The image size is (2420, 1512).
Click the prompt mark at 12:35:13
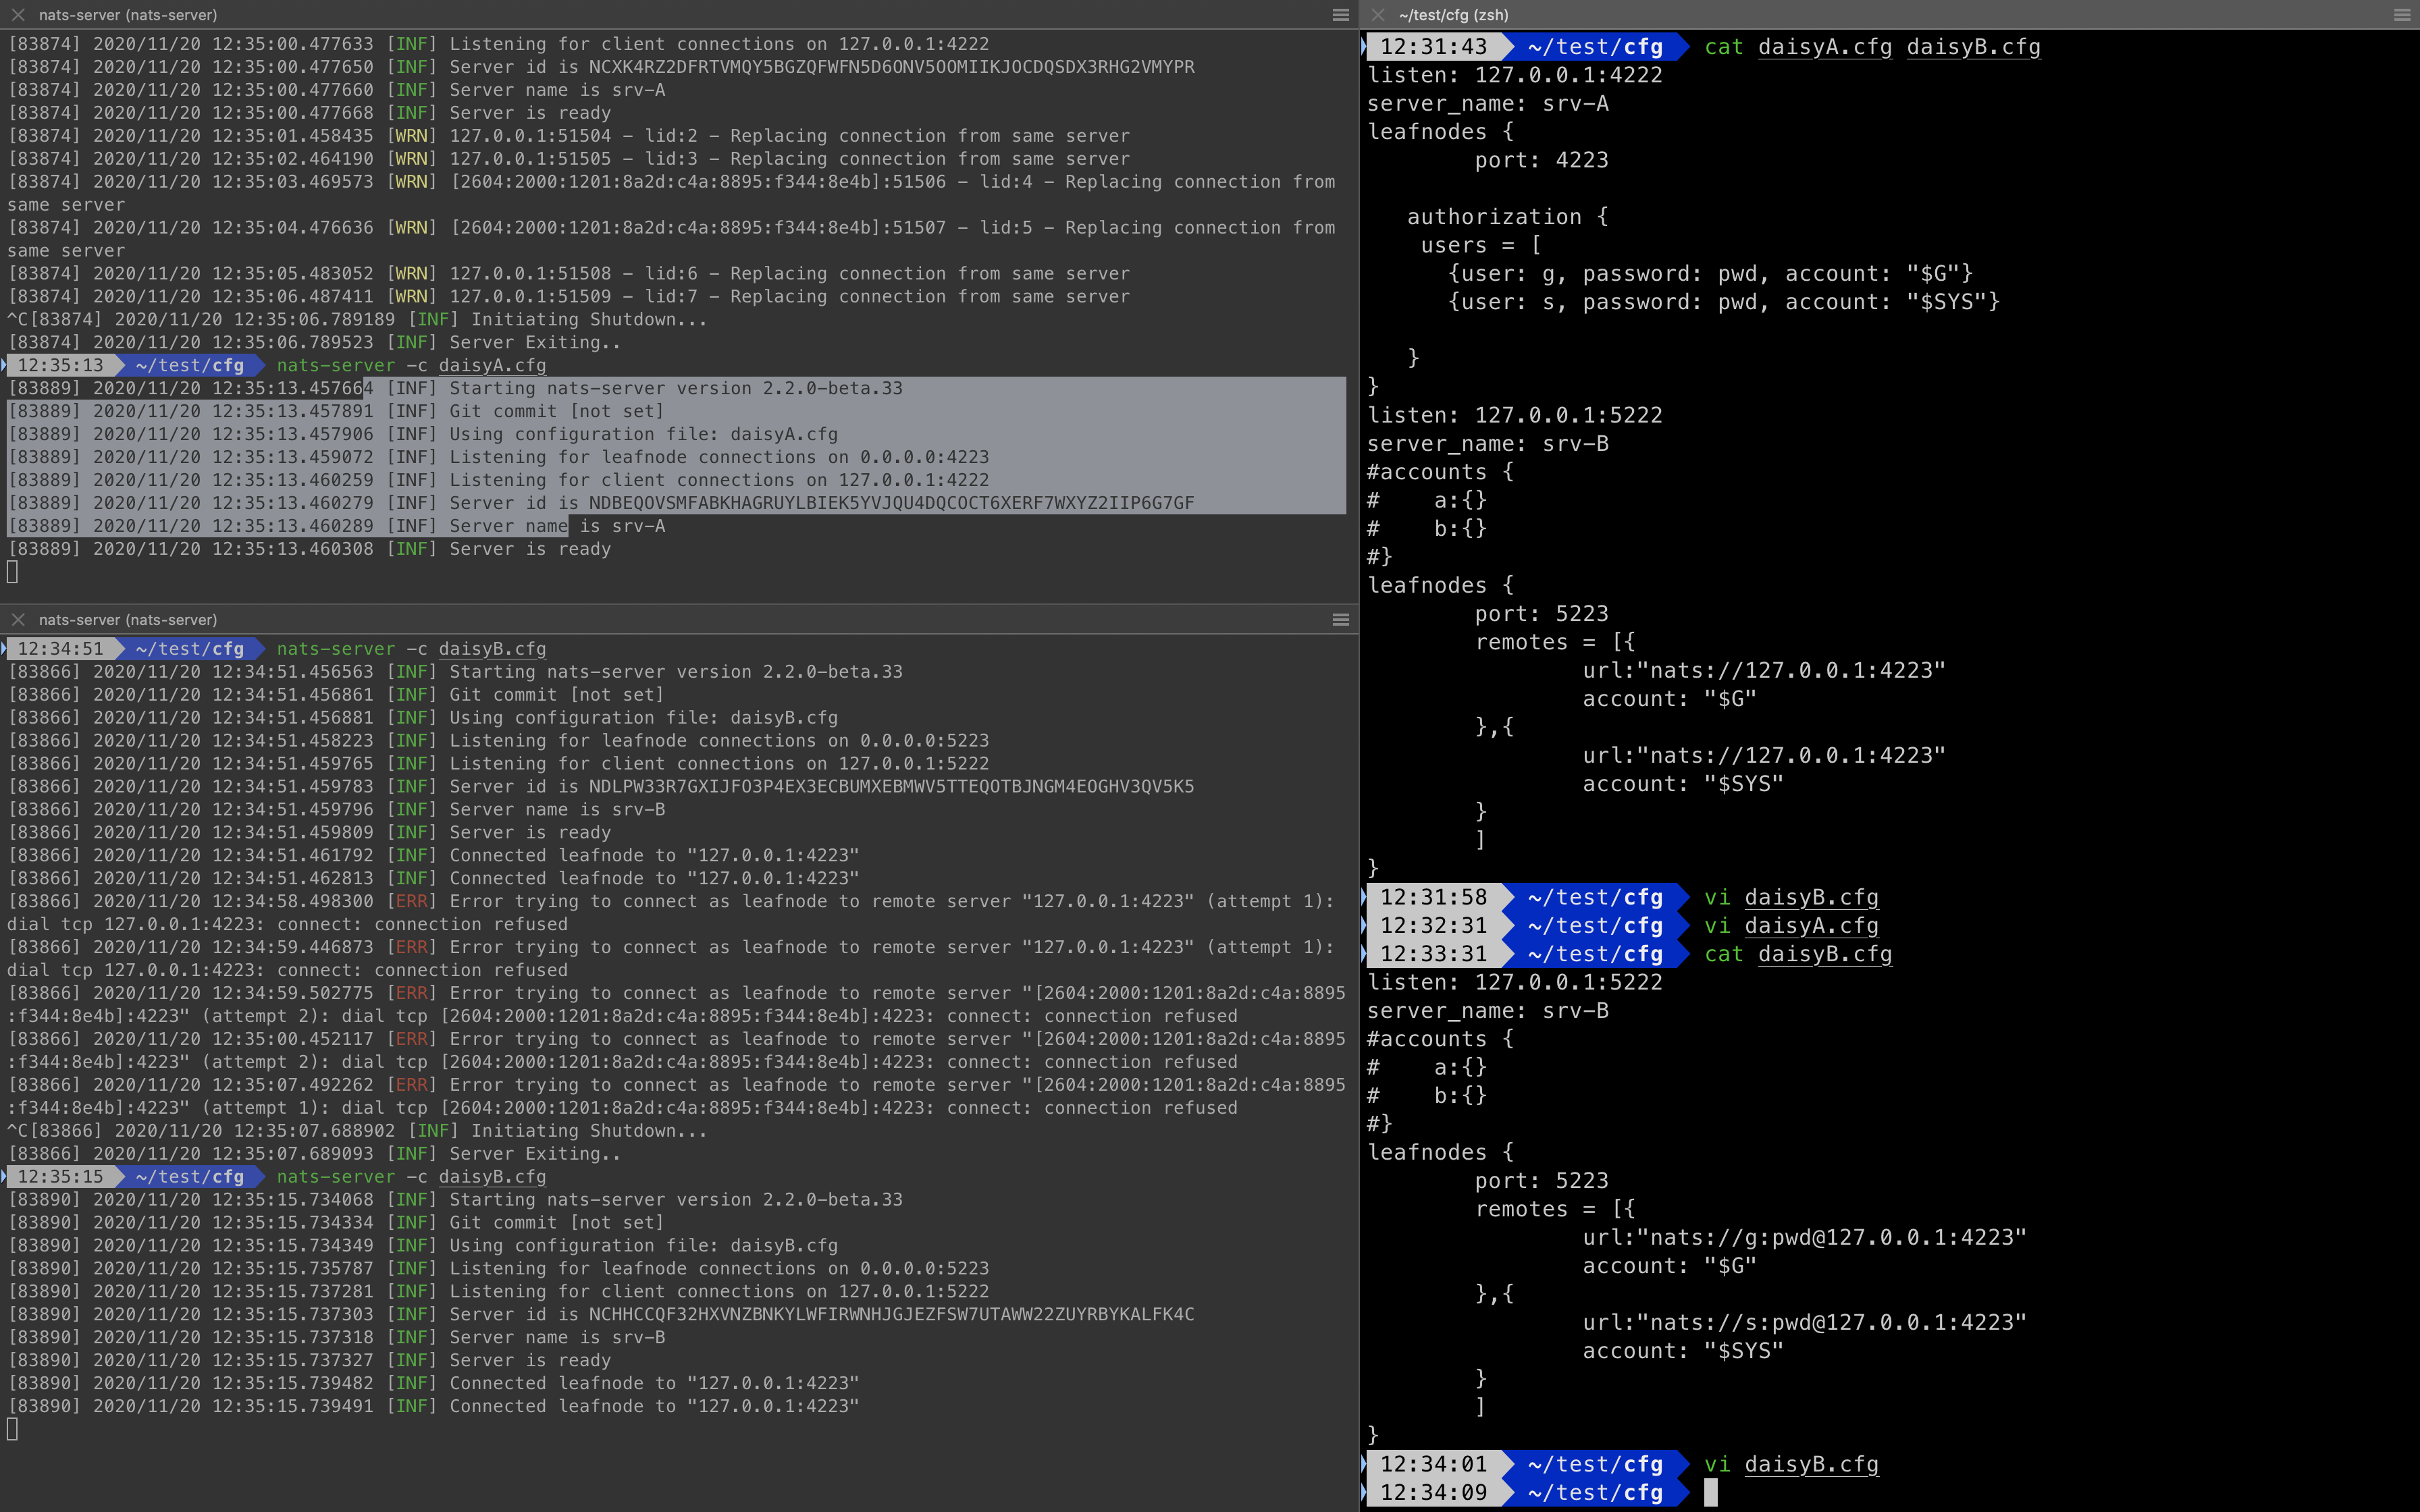(x=3, y=365)
